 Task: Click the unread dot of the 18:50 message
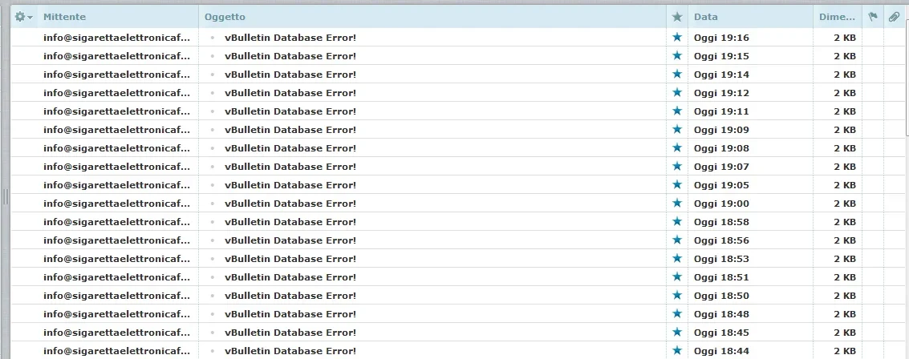[x=213, y=296]
